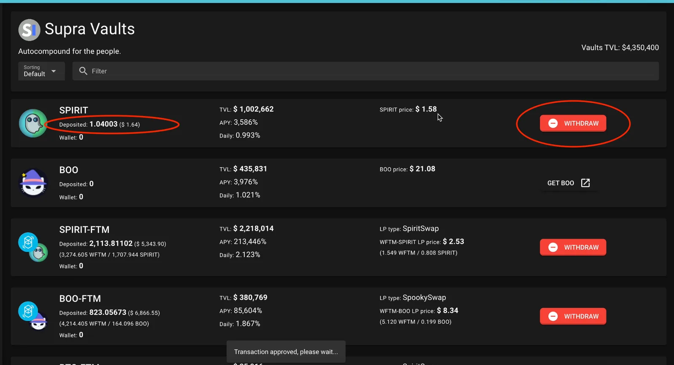This screenshot has width=674, height=365.
Task: Click the Supra Vaults logo icon
Action: (x=29, y=30)
